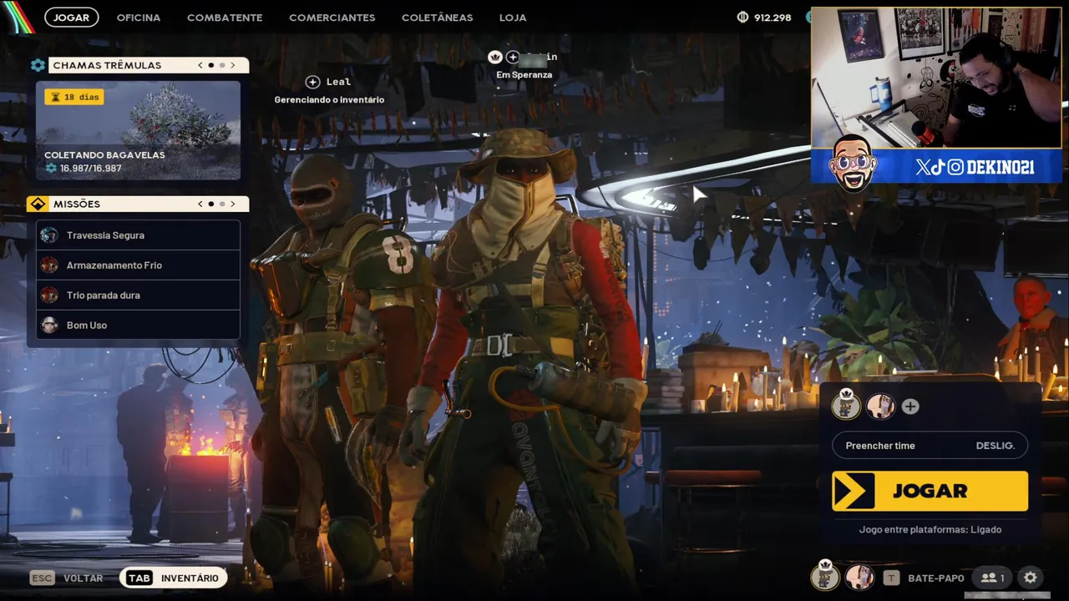Go to the LOJA tab

point(513,17)
